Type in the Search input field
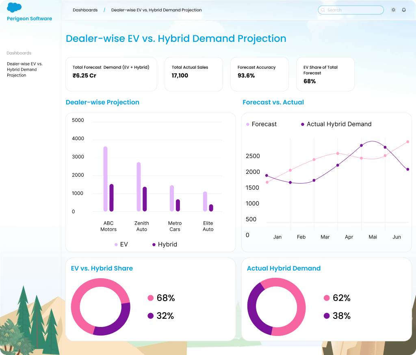Screen dimensions: 416x355 point(353,10)
